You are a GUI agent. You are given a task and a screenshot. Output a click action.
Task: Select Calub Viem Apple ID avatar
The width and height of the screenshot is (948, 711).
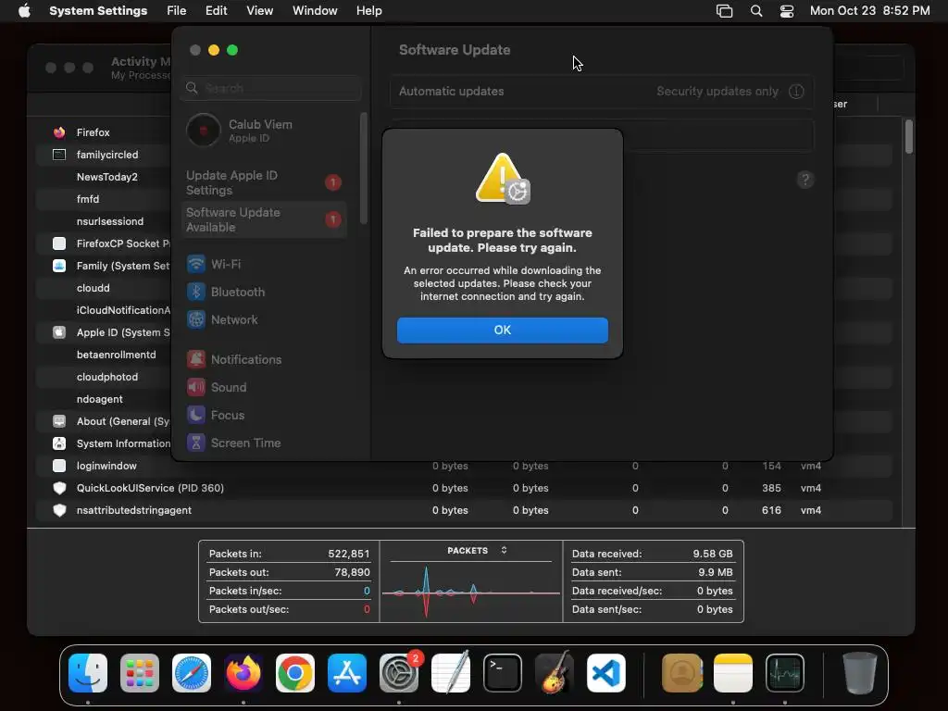coord(203,130)
